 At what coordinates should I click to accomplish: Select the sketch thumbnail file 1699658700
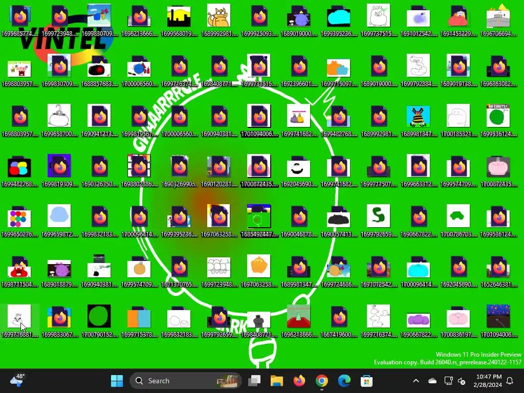click(x=59, y=120)
